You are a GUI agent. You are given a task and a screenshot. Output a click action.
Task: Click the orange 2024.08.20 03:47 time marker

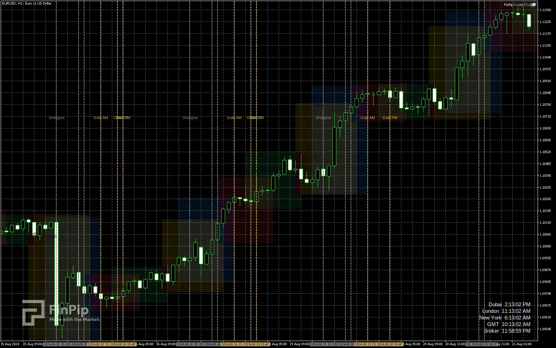coord(390,344)
